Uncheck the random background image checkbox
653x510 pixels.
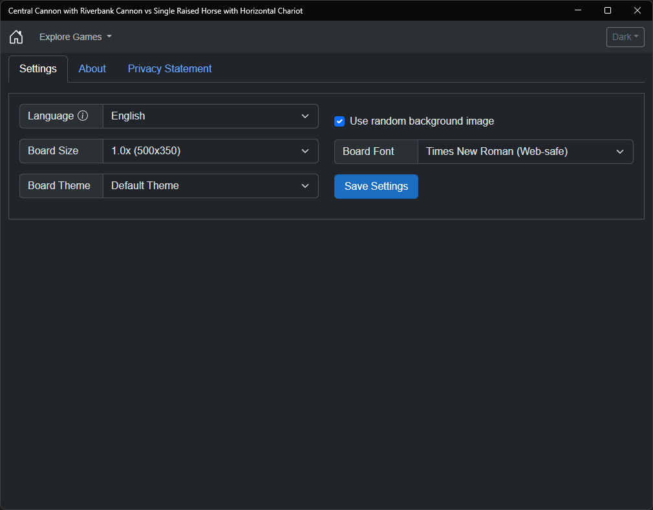(x=339, y=121)
